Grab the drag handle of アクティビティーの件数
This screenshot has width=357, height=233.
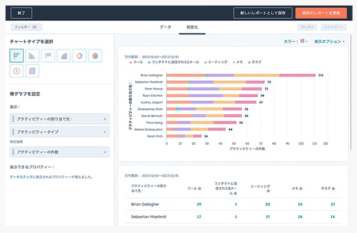[13, 152]
